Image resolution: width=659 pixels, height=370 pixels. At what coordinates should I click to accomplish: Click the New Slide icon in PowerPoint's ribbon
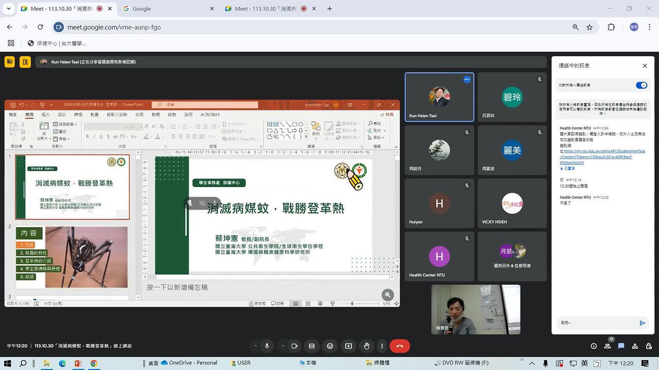coord(45,126)
